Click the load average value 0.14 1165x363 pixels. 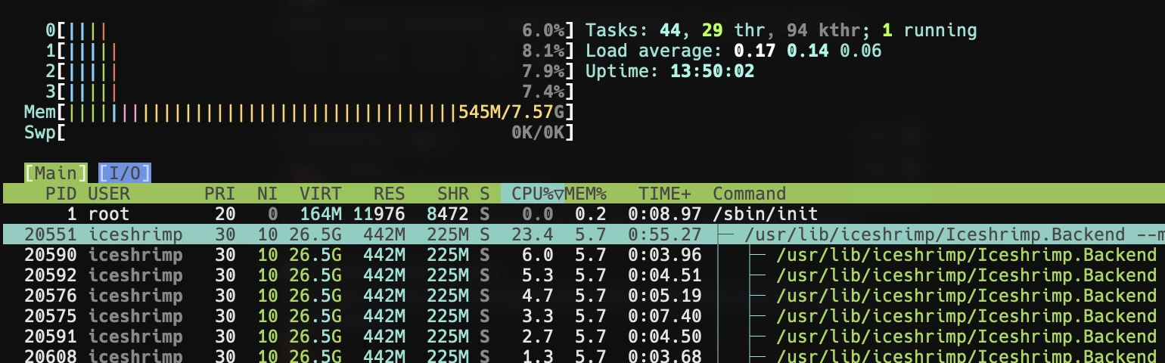click(x=807, y=51)
